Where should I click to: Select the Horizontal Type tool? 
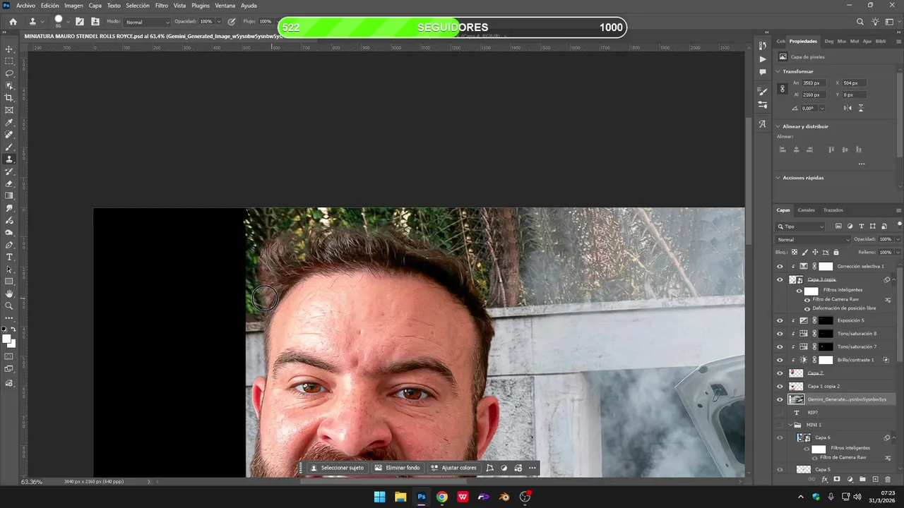click(9, 257)
